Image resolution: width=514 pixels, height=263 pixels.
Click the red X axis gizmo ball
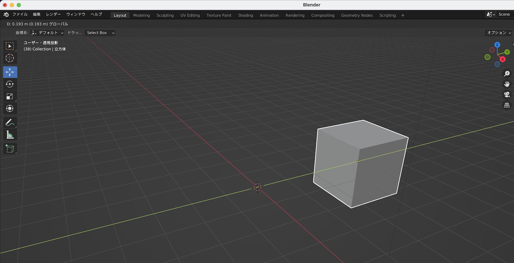pos(502,59)
